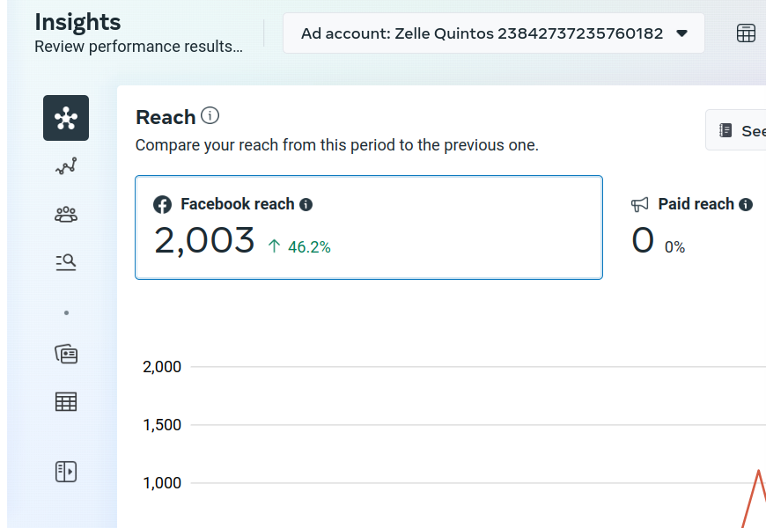Select the Benchmarking search-list sidebar icon
The width and height of the screenshot is (766, 528).
[66, 261]
